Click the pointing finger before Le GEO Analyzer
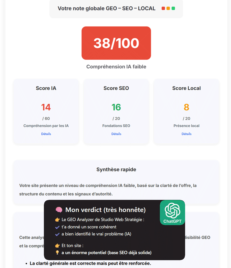This screenshot has height=268, width=231. [x=57, y=220]
